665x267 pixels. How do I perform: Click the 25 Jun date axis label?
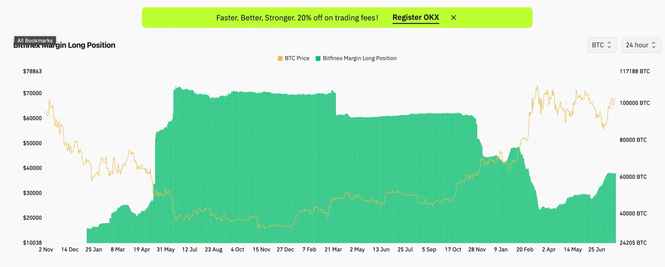coord(597,250)
